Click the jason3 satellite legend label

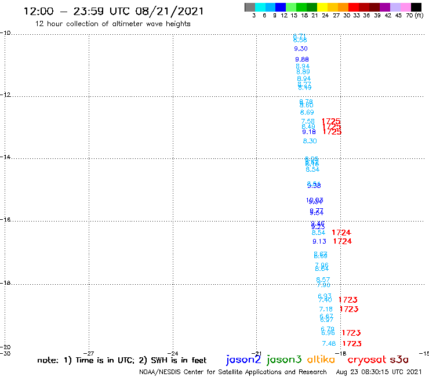(284, 360)
